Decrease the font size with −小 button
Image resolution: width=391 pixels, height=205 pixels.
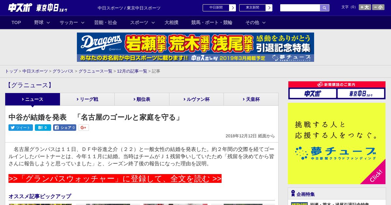[x=378, y=7]
